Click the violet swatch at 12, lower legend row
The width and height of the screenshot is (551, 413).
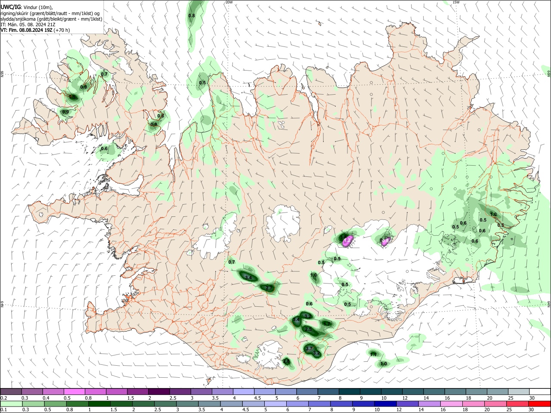tap(407, 404)
